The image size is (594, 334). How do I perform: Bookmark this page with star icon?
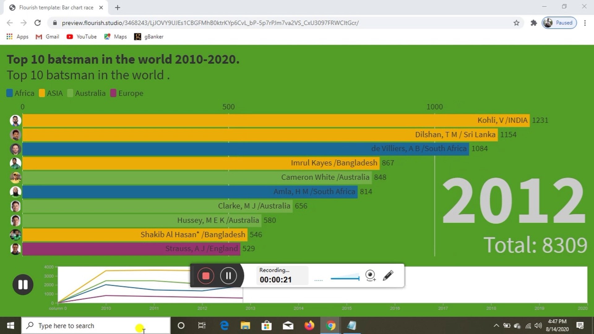[x=516, y=23]
